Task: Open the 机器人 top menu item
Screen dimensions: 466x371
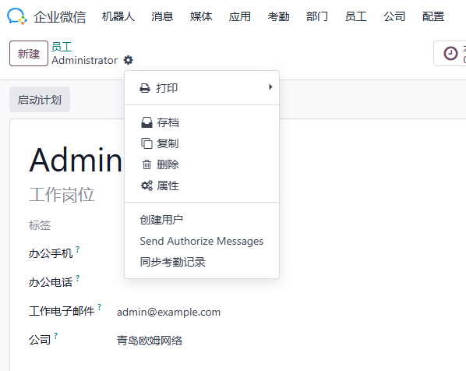Action: 118,16
